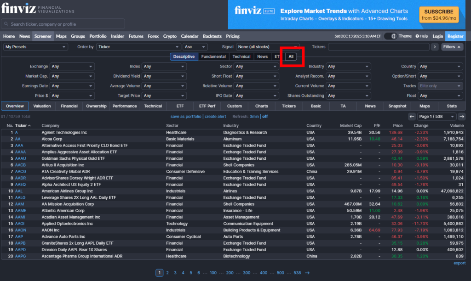Open the Insider menu item
This screenshot has width=471, height=281.
pyautogui.click(x=117, y=36)
